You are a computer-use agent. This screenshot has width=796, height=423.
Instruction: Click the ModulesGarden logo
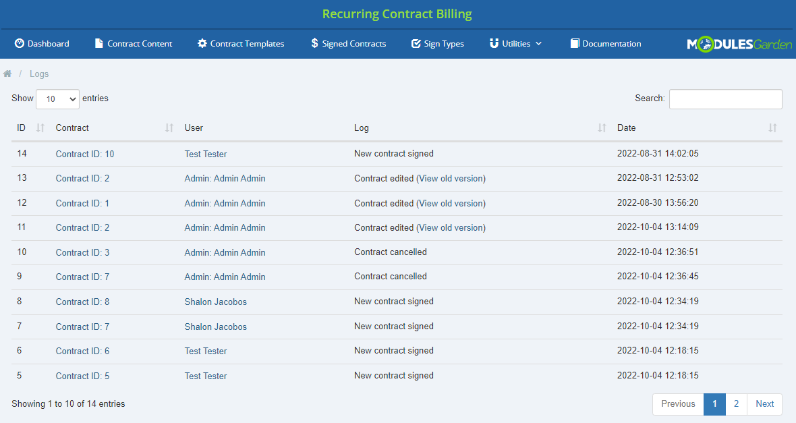[x=739, y=44]
